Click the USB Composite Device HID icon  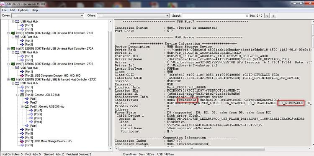click(22, 75)
